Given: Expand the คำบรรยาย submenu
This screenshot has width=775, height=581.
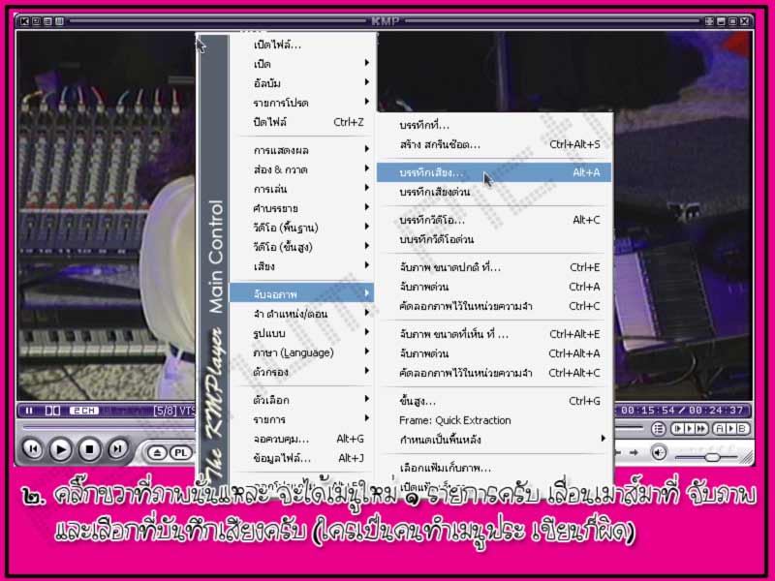Looking at the screenshot, I should pos(301,208).
